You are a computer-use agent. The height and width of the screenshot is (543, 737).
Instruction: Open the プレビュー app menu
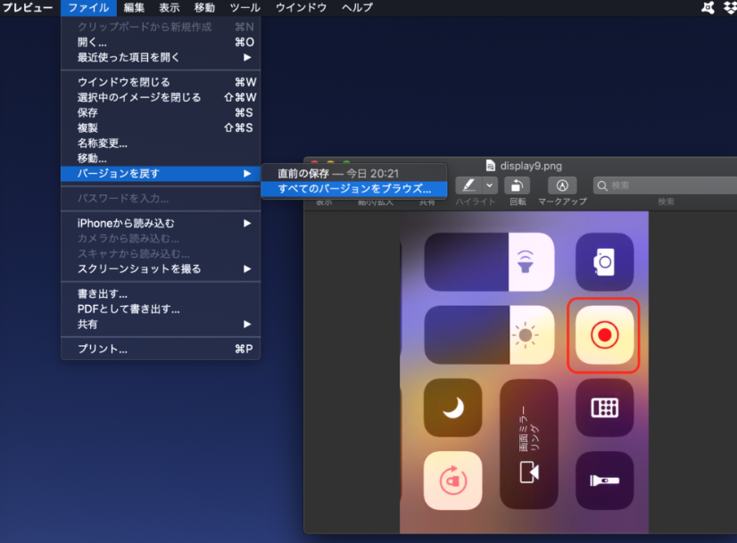28,7
